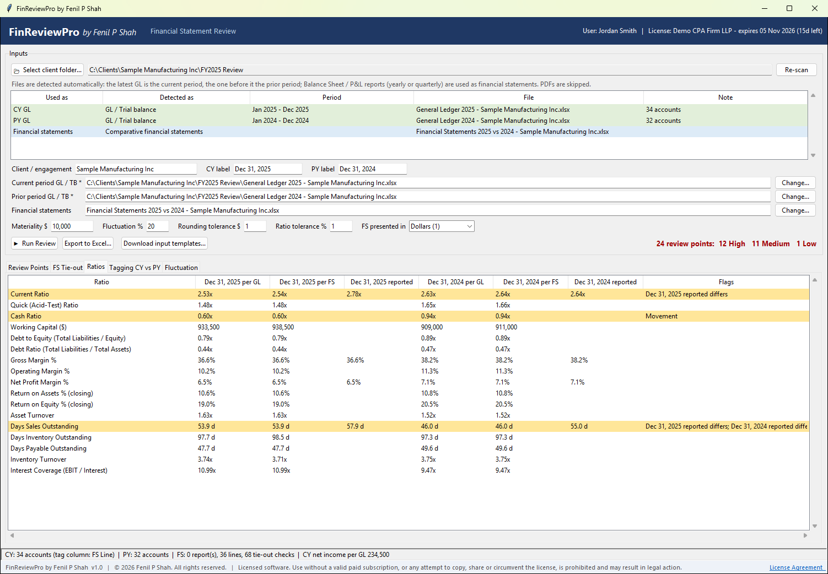Click the Flags column header

726,282
